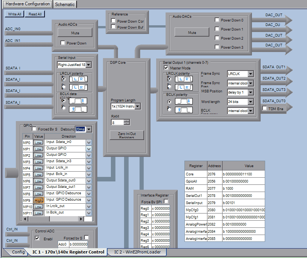Switch to the Schematic tab

(65, 4)
